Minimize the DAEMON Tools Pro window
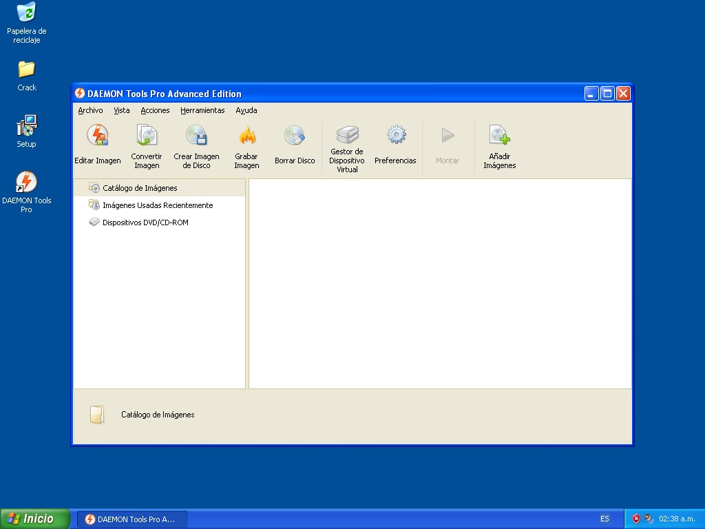The width and height of the screenshot is (705, 529). [x=591, y=94]
